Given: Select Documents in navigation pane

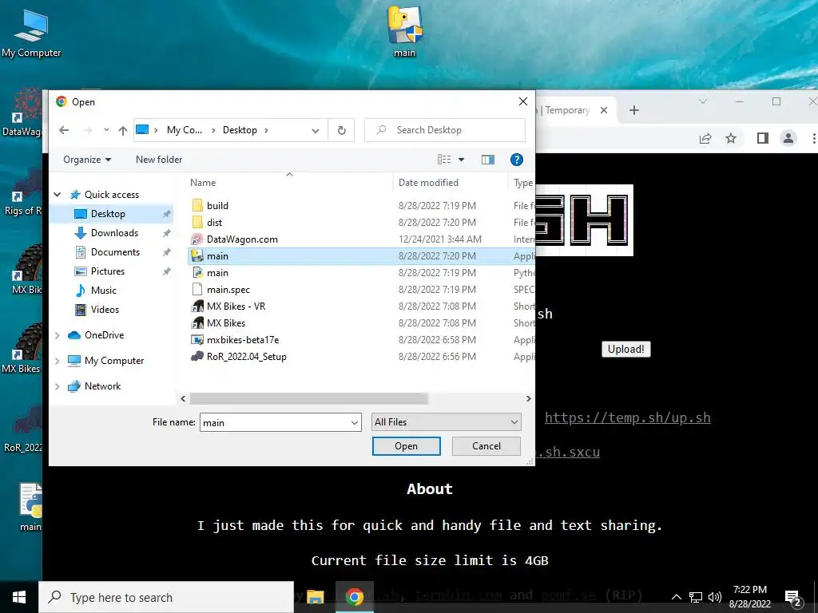Looking at the screenshot, I should tap(115, 252).
